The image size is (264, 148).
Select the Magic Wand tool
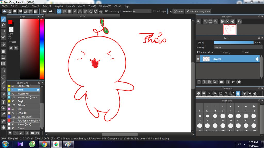pyautogui.click(x=3, y=83)
